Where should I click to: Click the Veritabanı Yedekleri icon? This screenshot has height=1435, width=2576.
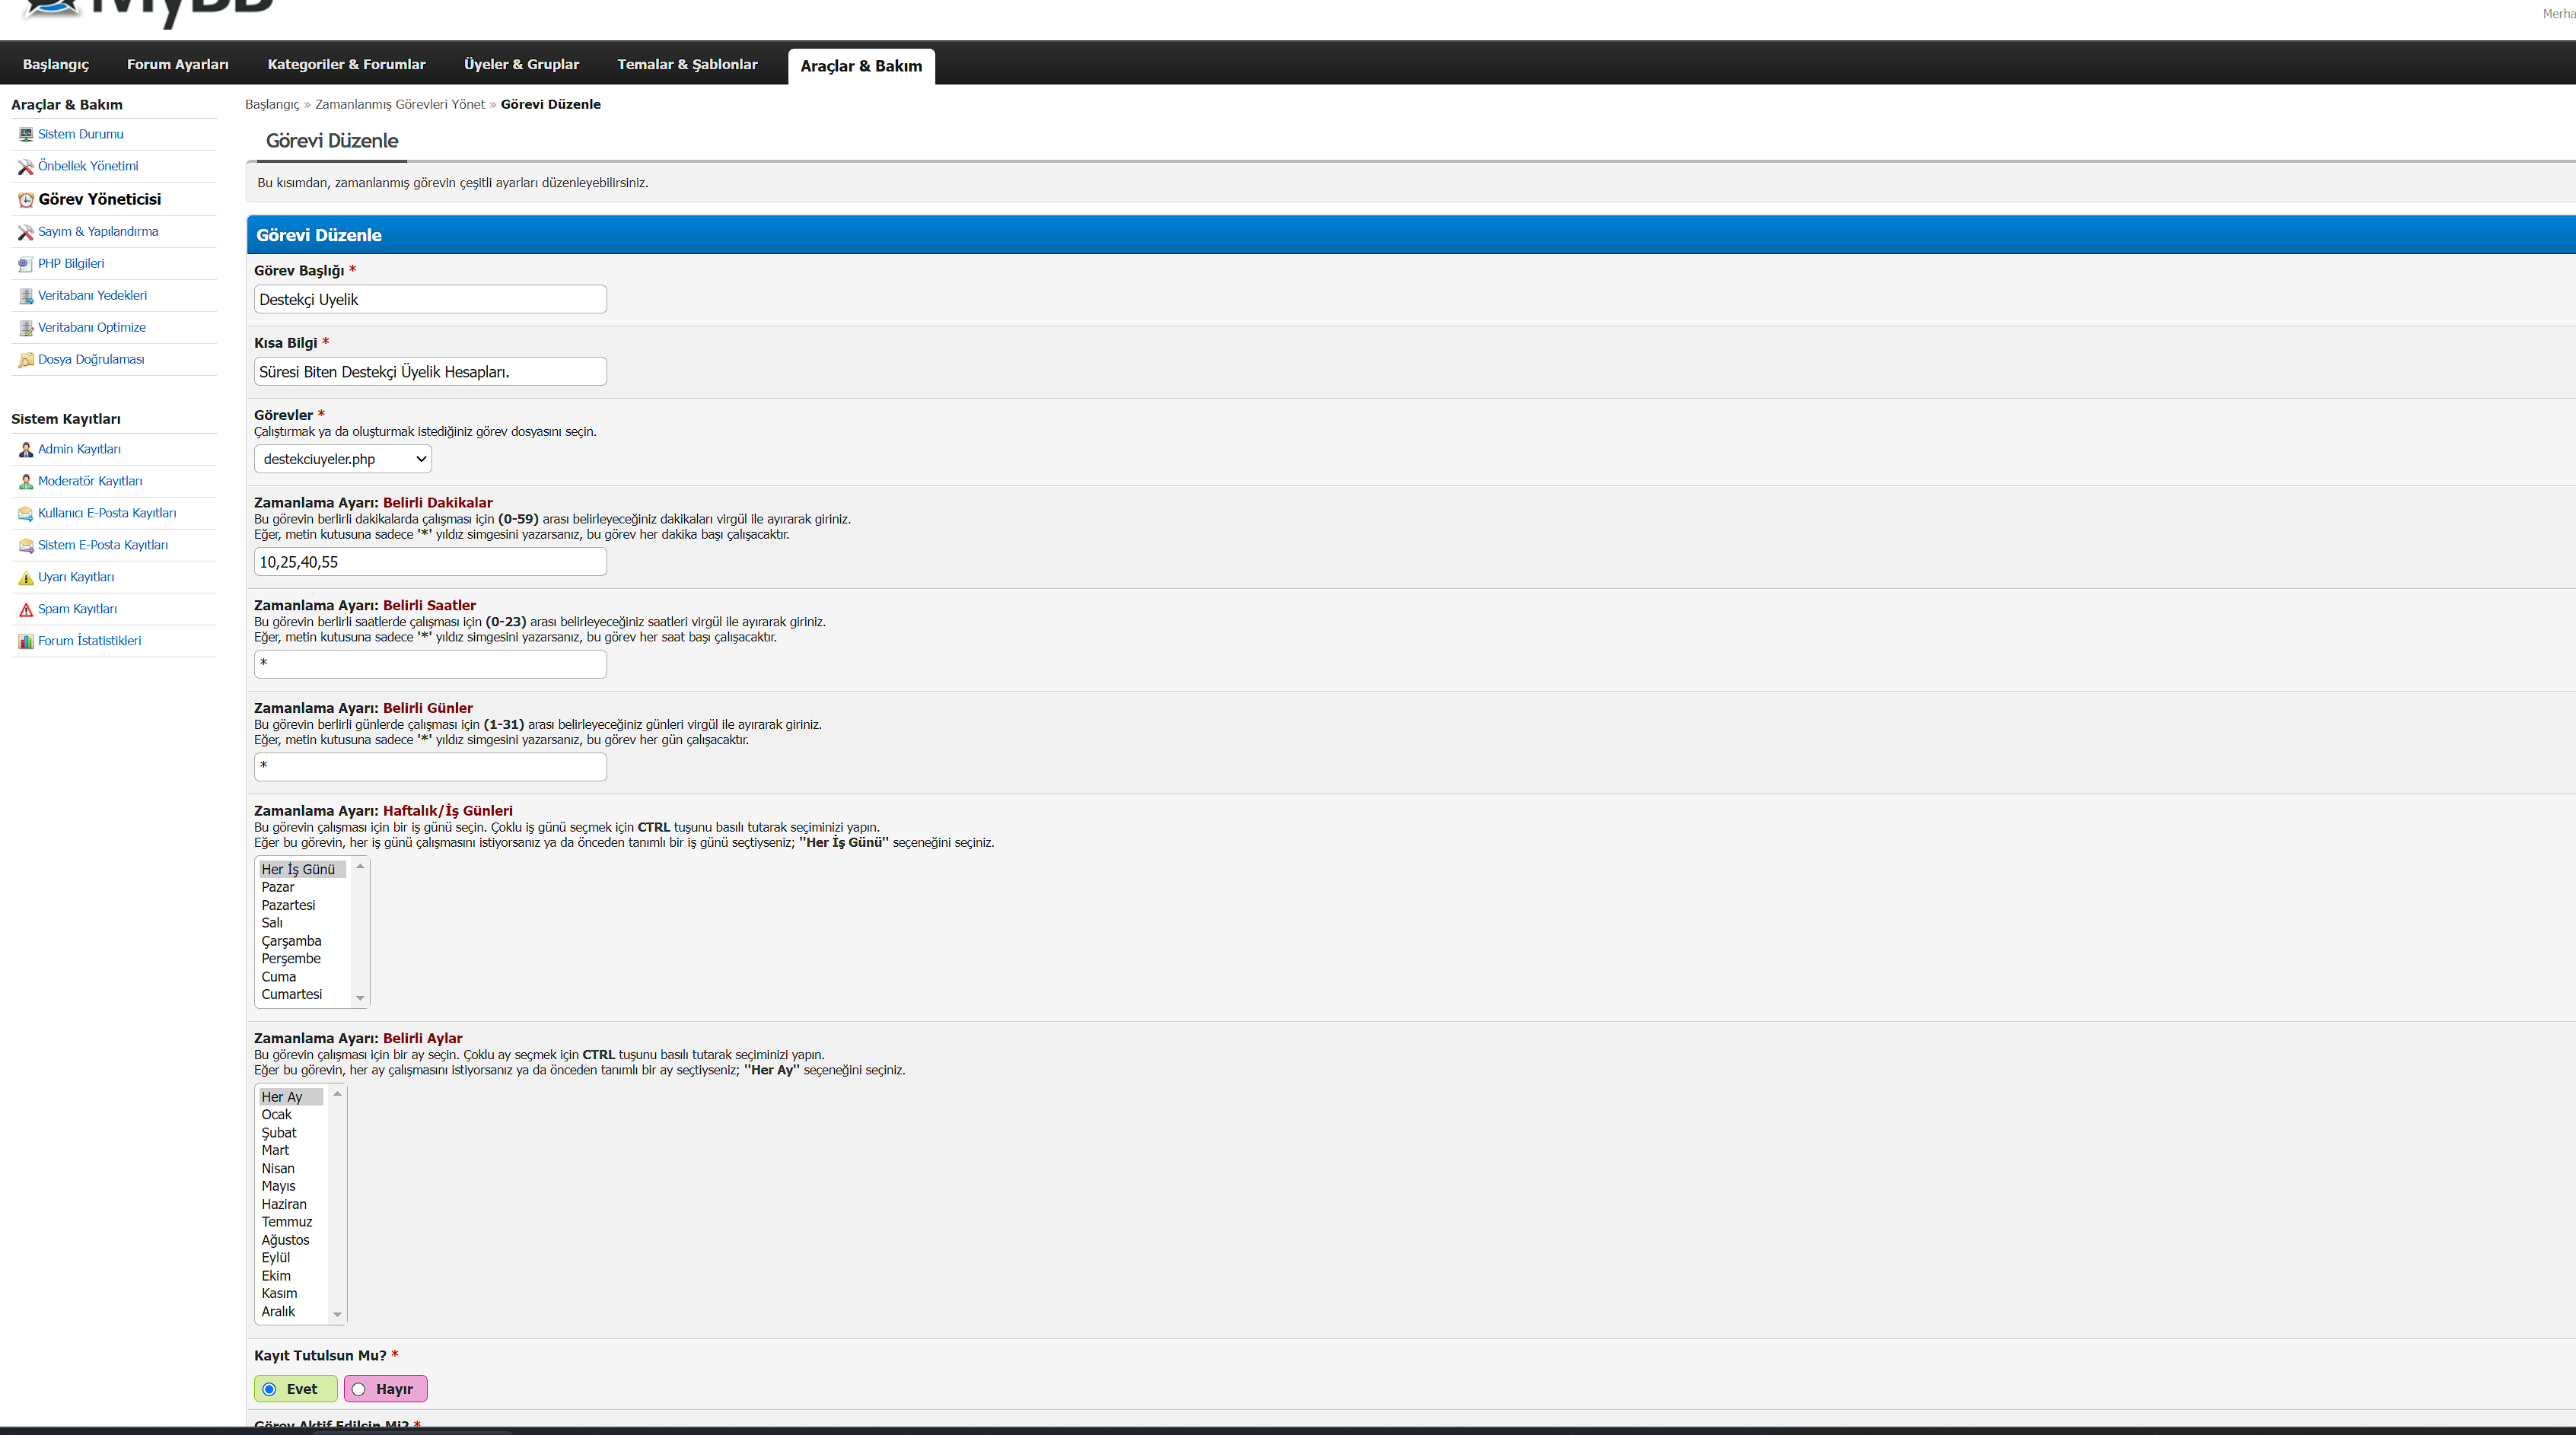point(26,296)
